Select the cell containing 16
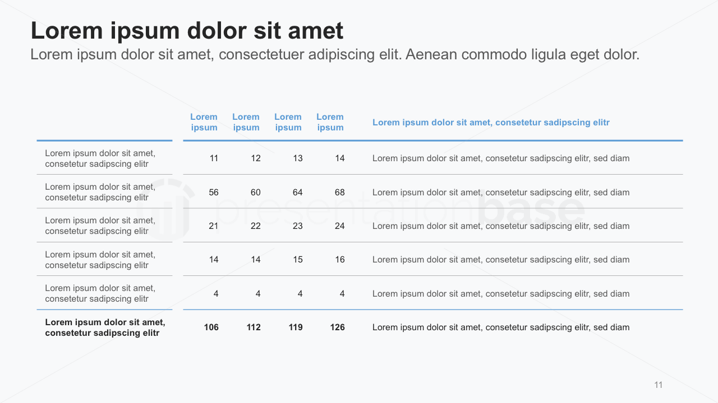The width and height of the screenshot is (718, 403). [340, 260]
